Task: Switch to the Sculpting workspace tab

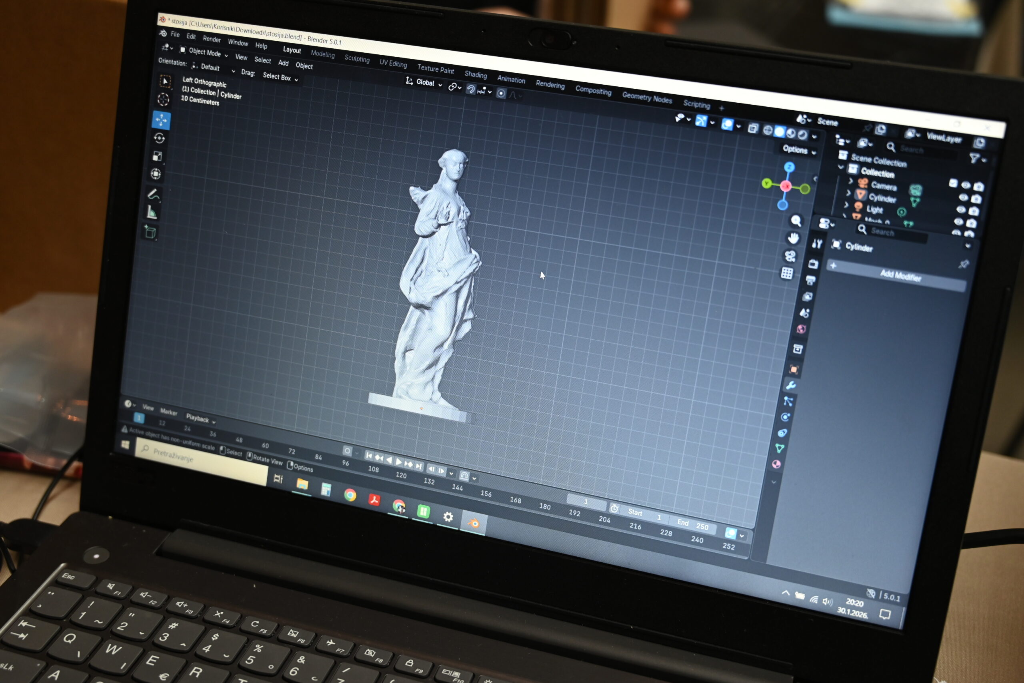Action: point(356,59)
